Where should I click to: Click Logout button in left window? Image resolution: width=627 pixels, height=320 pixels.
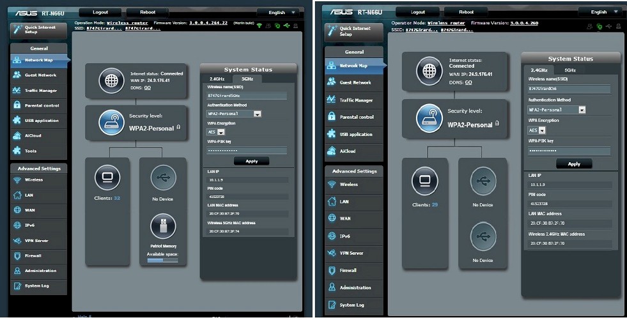pos(100,12)
